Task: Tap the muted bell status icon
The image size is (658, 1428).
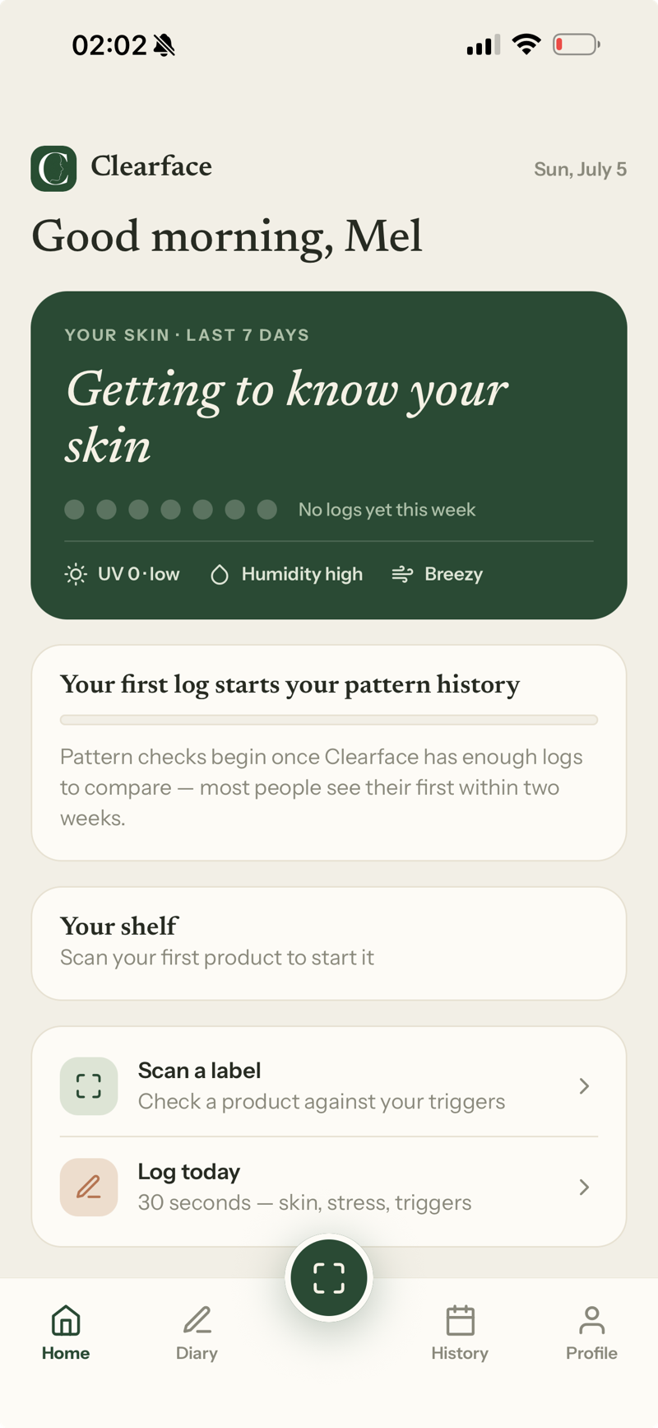Action: [164, 44]
